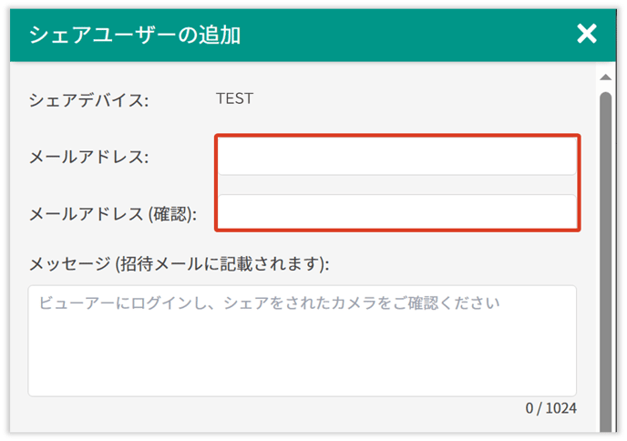Select the TEST share device value
Screen dimensions: 627x441
(234, 98)
